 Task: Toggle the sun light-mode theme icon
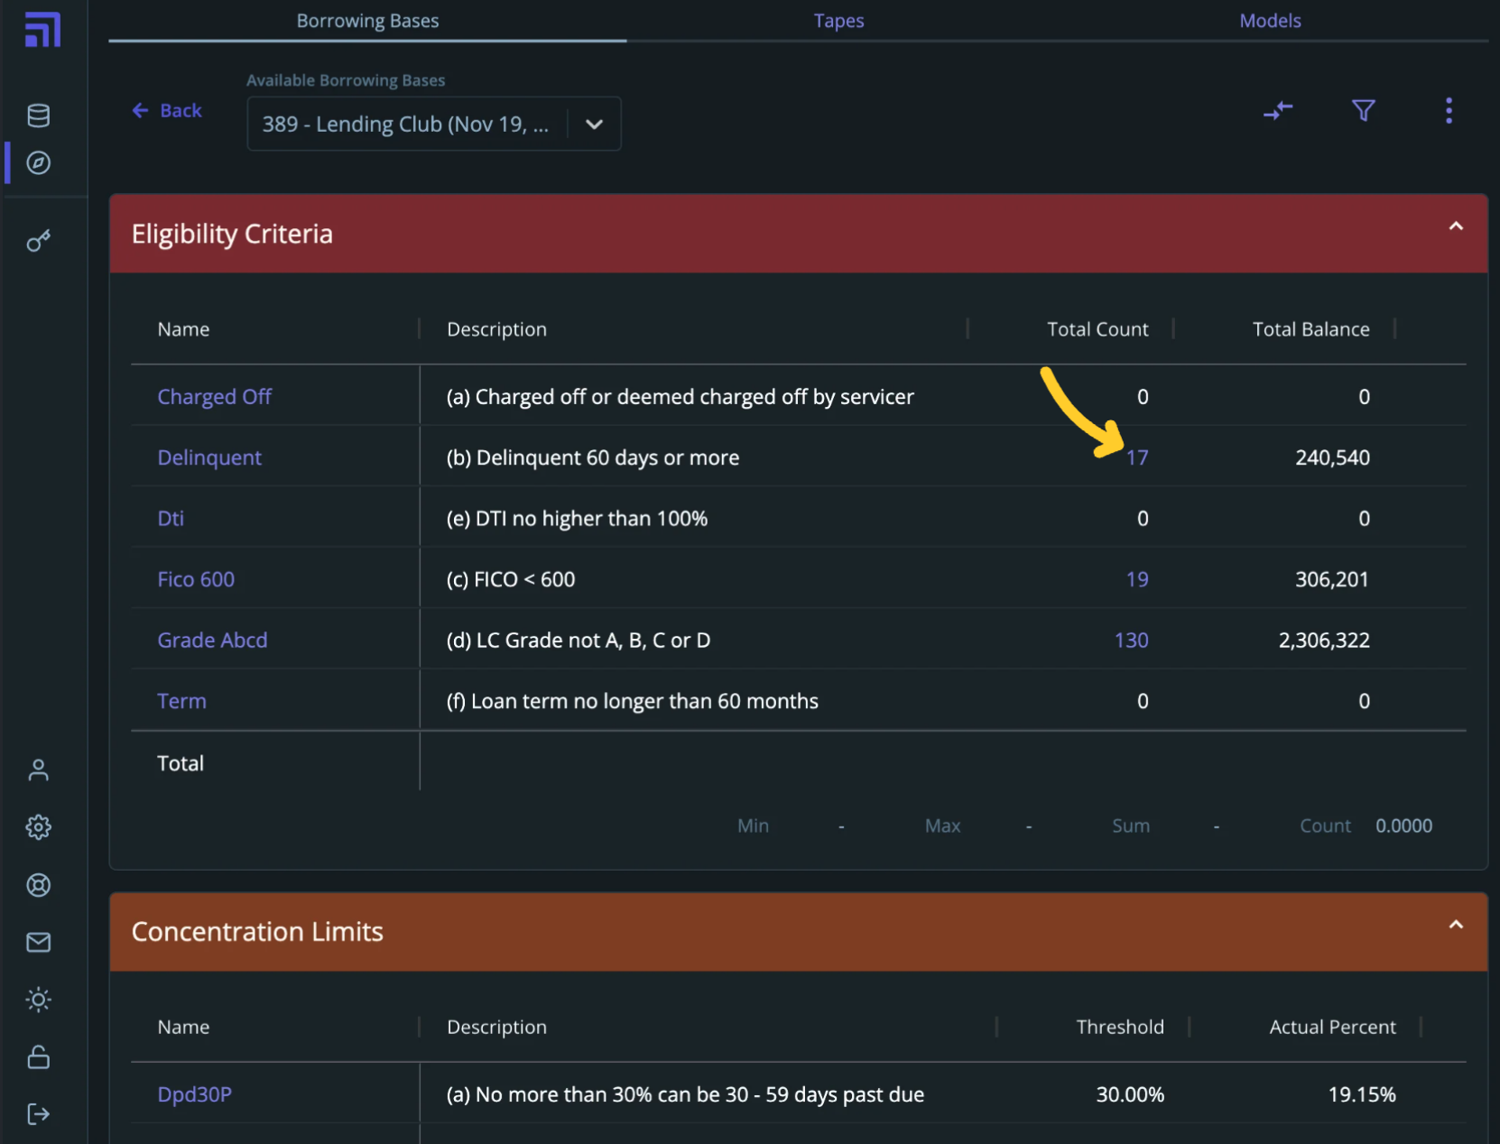coord(38,1000)
